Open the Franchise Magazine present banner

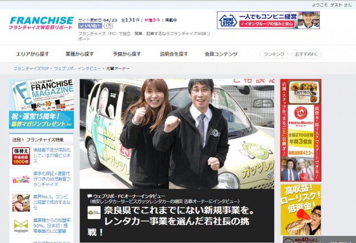42,104
